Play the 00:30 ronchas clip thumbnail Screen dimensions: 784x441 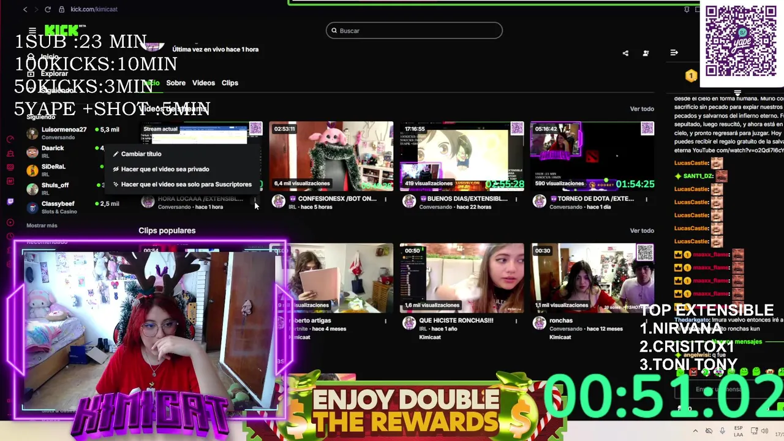[x=592, y=278]
